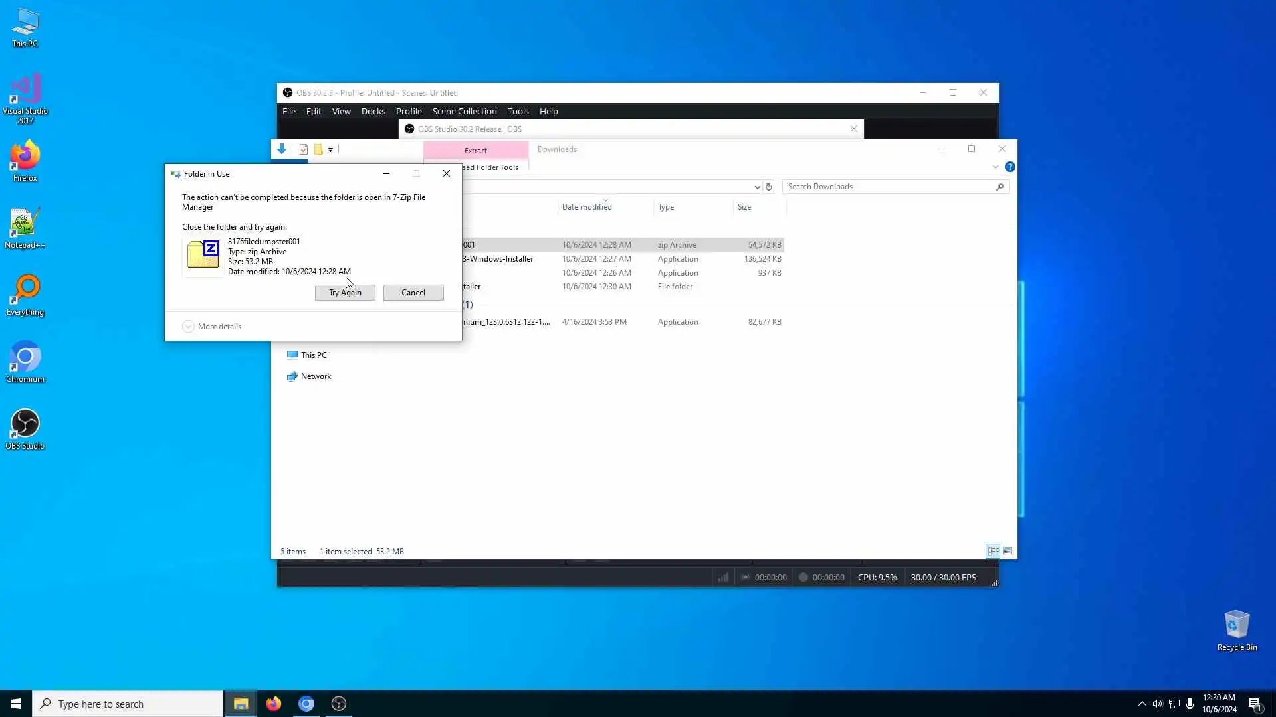Open Scene Collection menu in OBS
The height and width of the screenshot is (717, 1276).
point(464,111)
